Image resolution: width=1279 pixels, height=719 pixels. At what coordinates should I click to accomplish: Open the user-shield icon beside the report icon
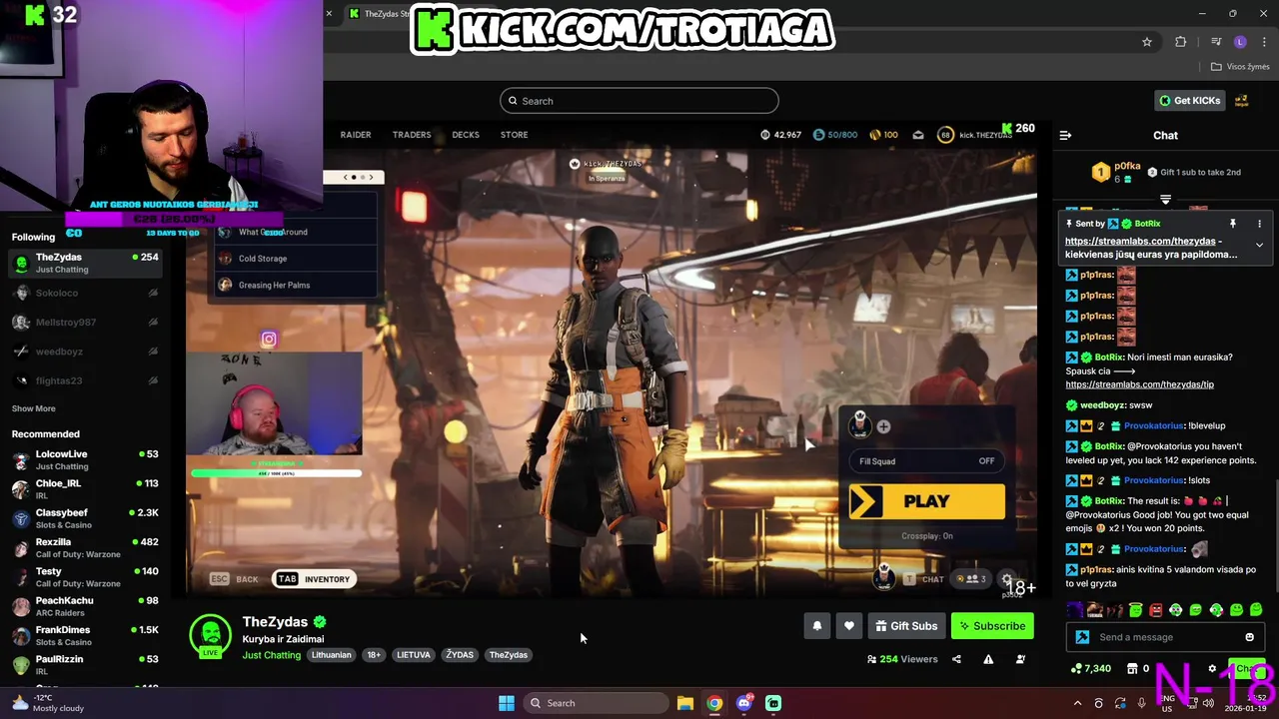[1020, 659]
